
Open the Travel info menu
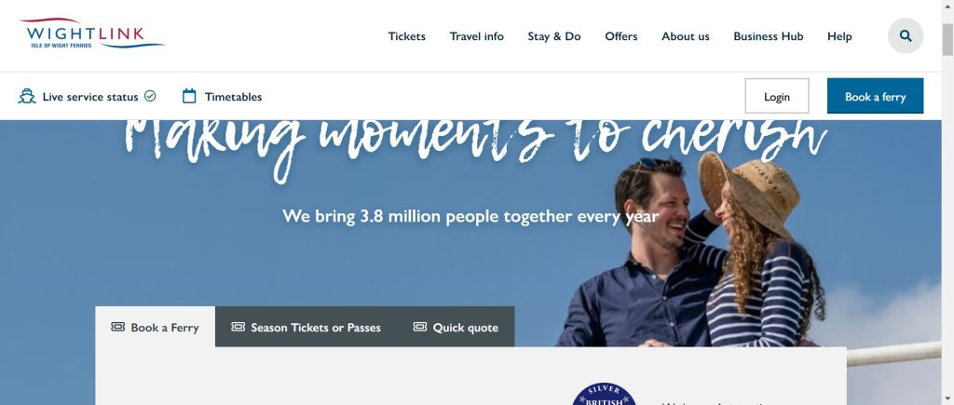click(476, 36)
